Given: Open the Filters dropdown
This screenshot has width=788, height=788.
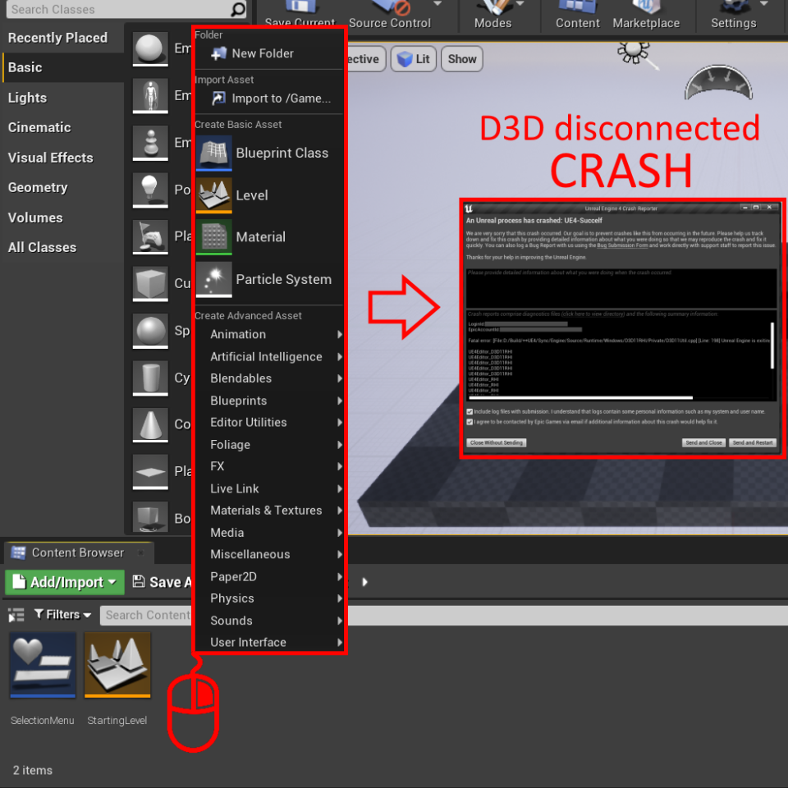Looking at the screenshot, I should click(63, 615).
